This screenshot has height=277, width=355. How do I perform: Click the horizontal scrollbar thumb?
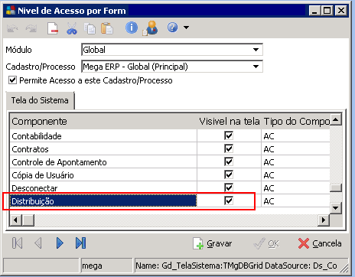pos(28,220)
